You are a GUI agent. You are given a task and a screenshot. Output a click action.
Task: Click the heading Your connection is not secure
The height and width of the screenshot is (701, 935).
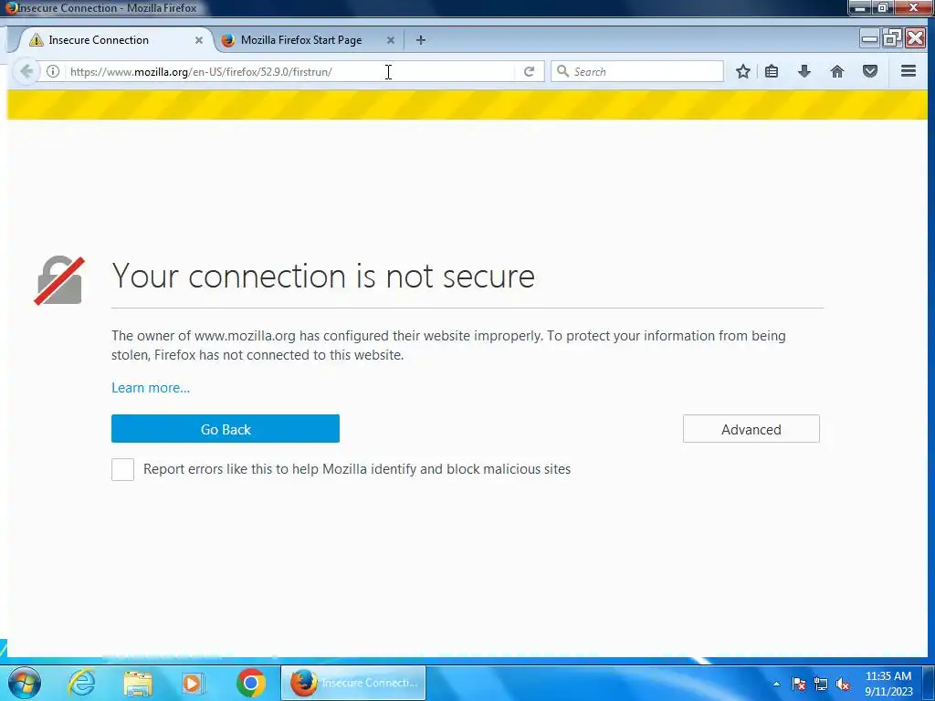pyautogui.click(x=324, y=276)
